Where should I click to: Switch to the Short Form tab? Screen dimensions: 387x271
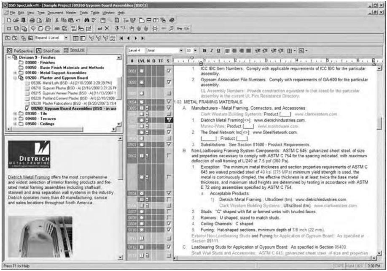coord(48,51)
